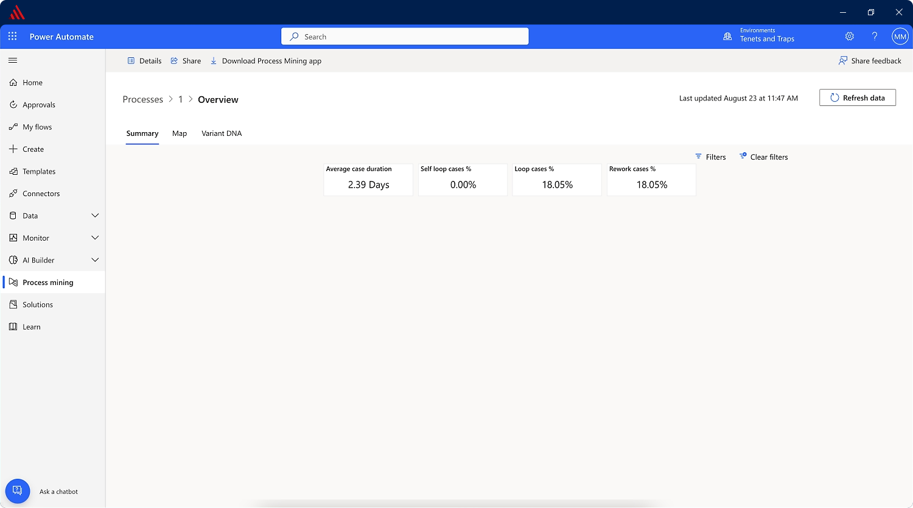
Task: Click the Power Automate title
Action: click(x=61, y=37)
